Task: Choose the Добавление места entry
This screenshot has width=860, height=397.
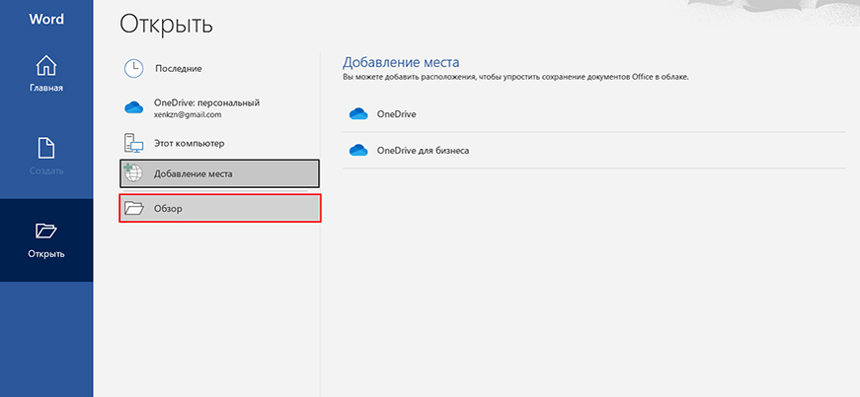Action: tap(219, 173)
